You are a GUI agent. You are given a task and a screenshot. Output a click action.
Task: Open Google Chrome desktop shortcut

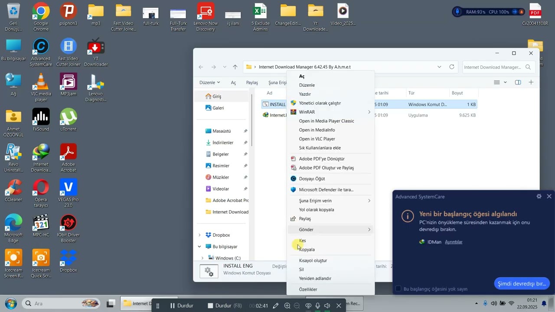tap(41, 17)
